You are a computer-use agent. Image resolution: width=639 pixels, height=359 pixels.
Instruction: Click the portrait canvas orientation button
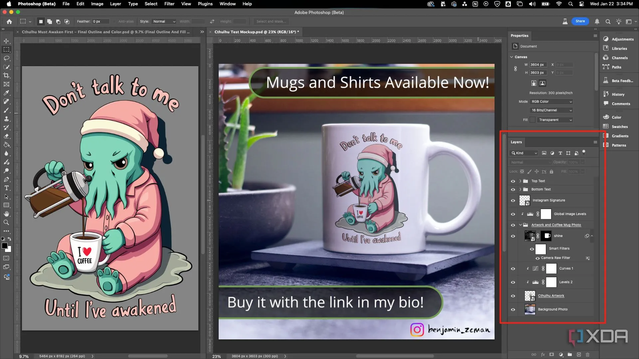[533, 83]
